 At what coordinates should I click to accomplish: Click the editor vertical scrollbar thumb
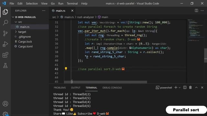(206, 55)
